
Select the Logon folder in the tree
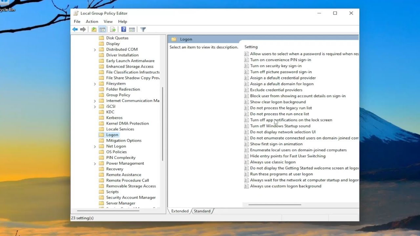[112, 135]
